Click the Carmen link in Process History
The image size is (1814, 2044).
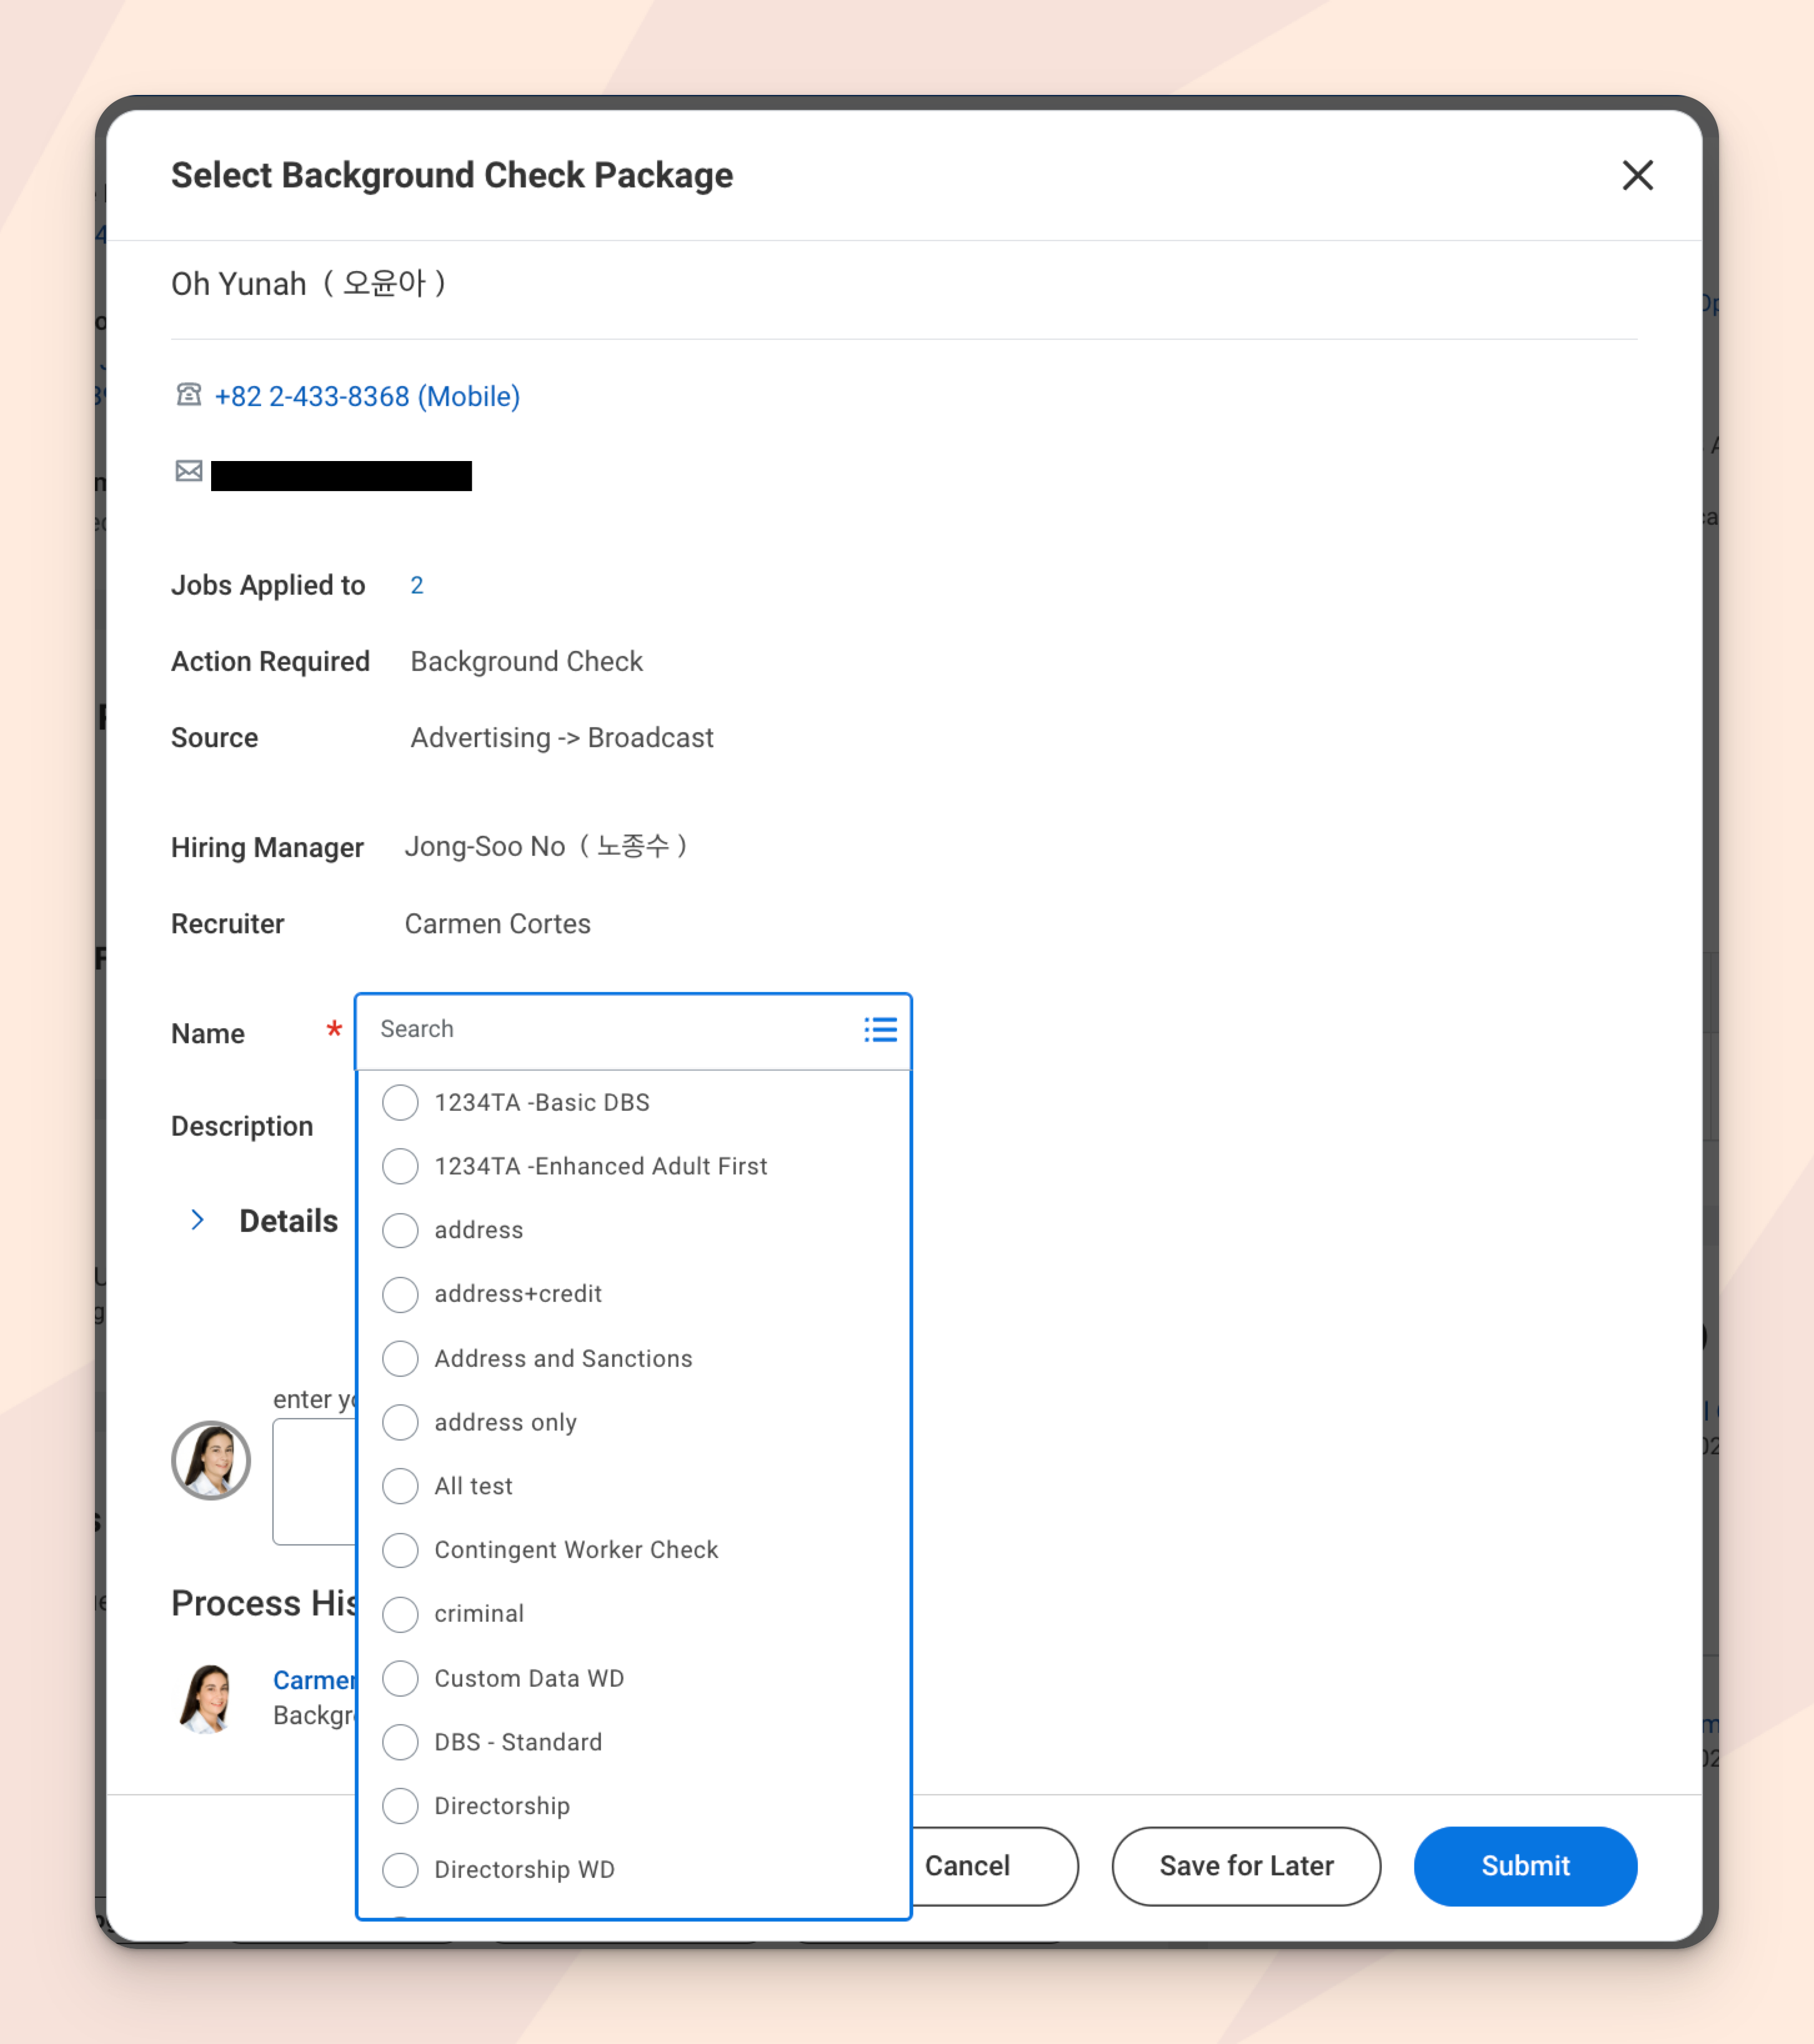pyautogui.click(x=315, y=1680)
